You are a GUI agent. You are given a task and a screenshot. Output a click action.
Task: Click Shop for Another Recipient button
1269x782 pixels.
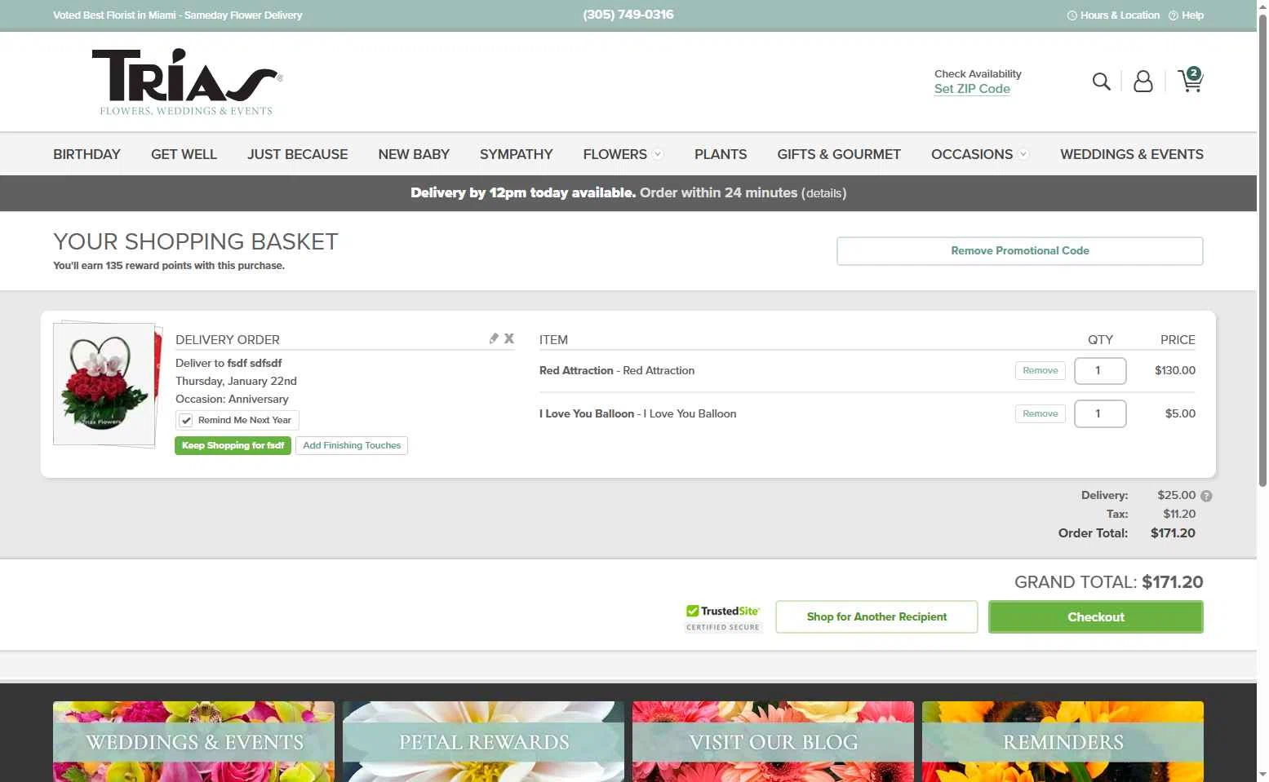click(876, 617)
